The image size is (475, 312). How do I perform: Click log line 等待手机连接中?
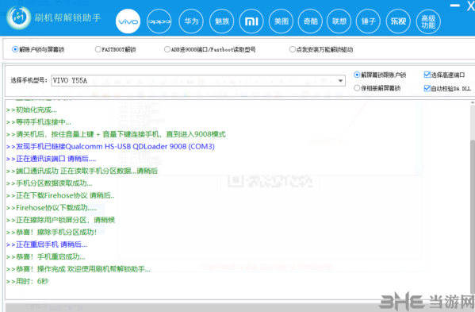click(x=39, y=122)
